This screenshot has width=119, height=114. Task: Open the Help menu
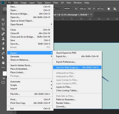coord(87,3)
